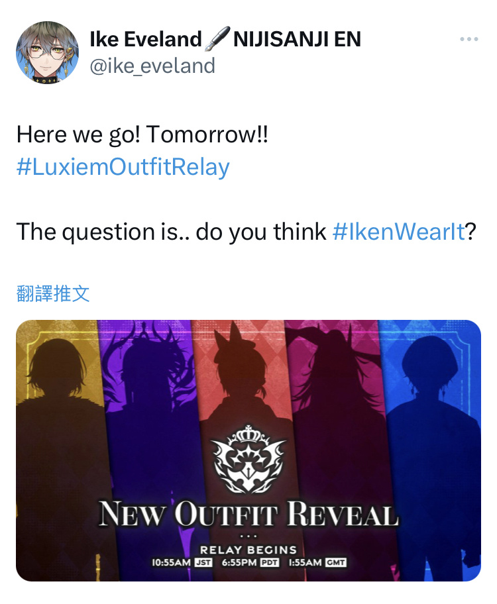Open the #LuxiemOutfitRelay hashtag

[123, 167]
